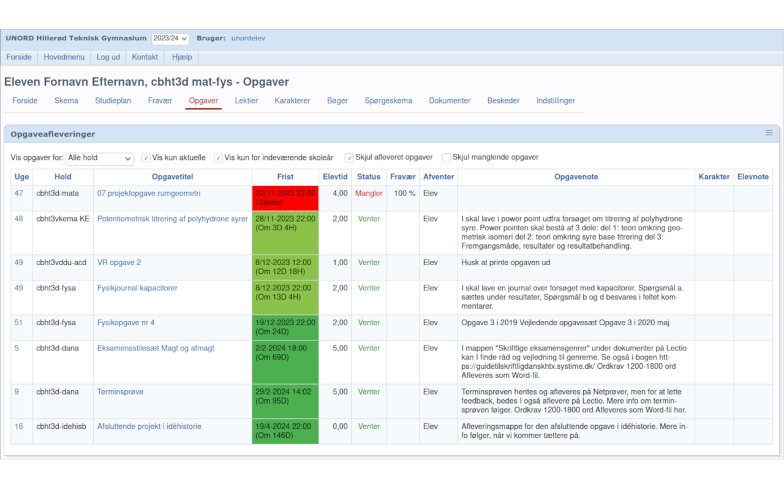
Task: Open the Skema tab
Action: (66, 100)
